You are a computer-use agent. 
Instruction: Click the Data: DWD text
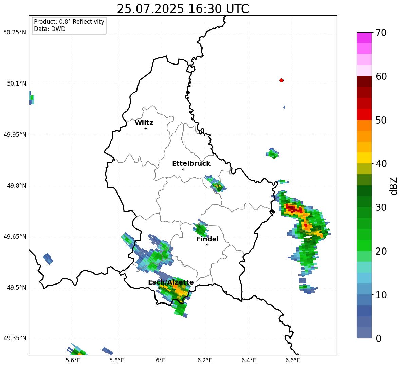[50, 29]
